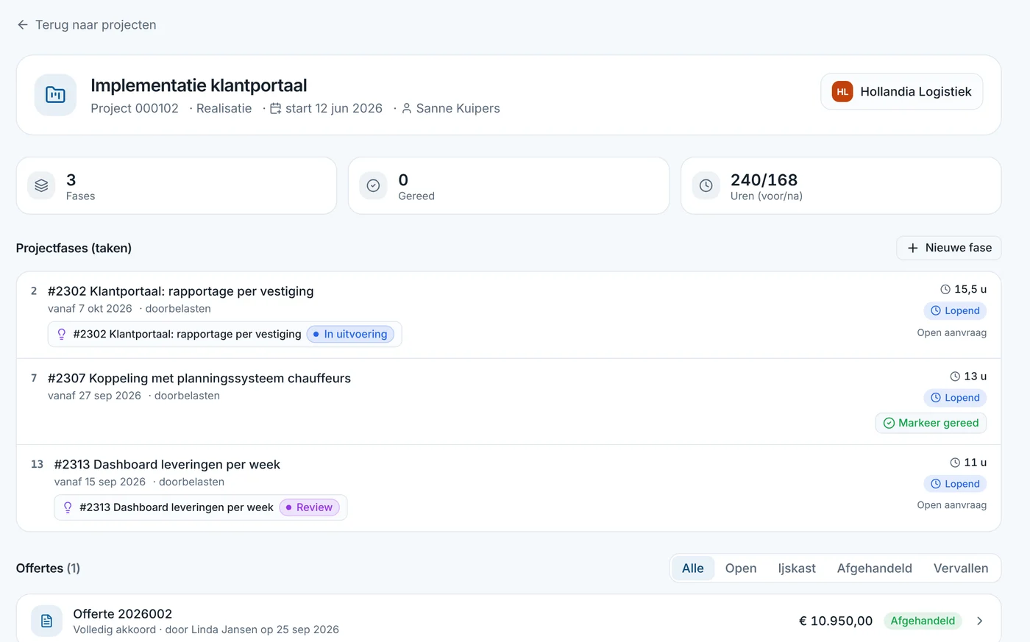Click the person icon beside Sanne Kuipers
Screen dimensions: 1030x642
[x=406, y=109]
